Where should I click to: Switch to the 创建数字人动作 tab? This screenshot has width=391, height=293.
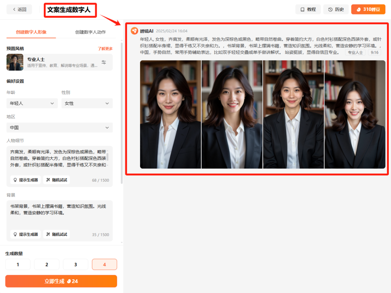pos(91,32)
